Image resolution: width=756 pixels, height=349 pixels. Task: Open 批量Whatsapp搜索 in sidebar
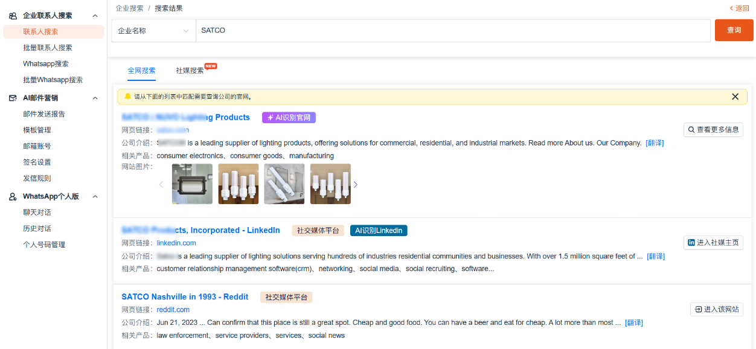(54, 80)
